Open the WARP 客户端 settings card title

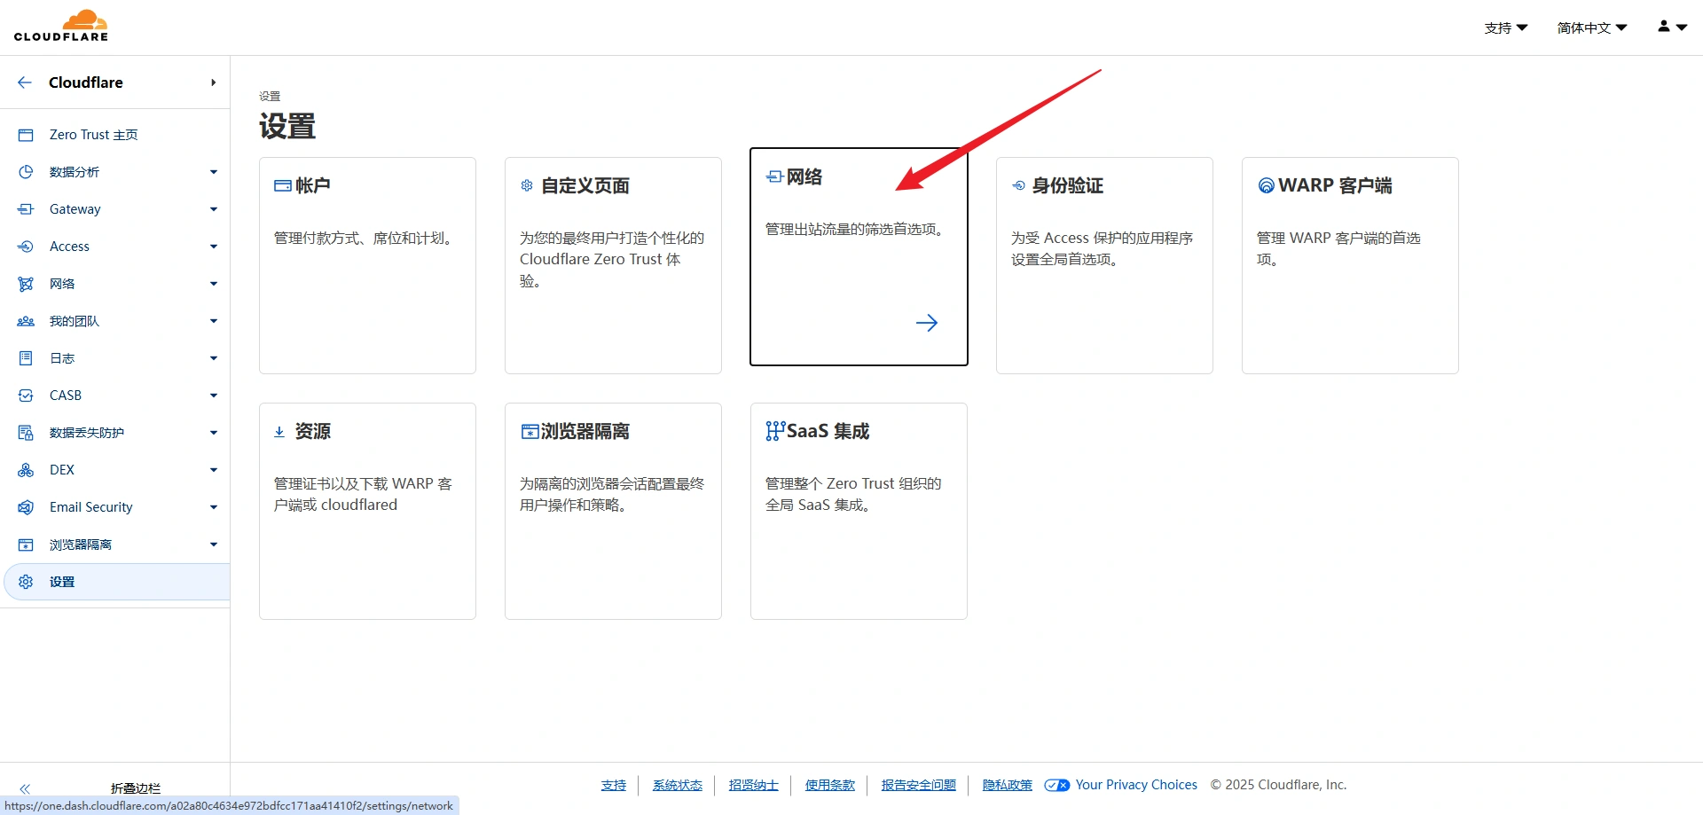(x=1336, y=185)
